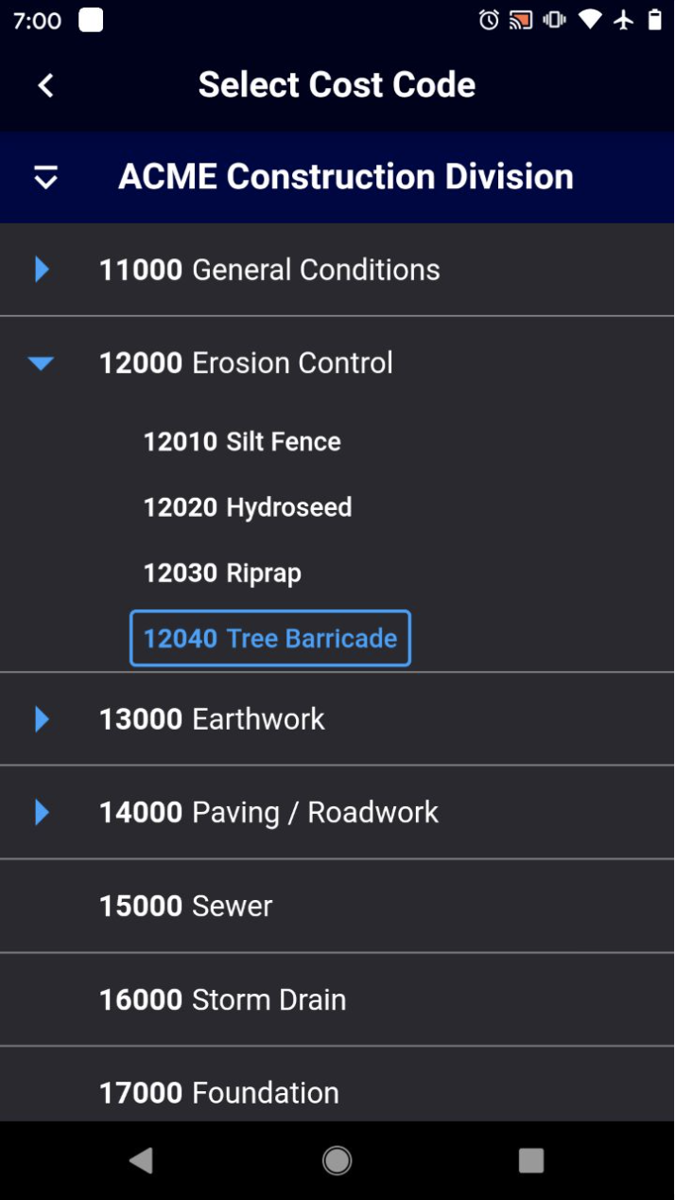Screen dimensions: 675x1200
Task: Expand 14000 Paving / Roadwork arrow
Action: [42, 812]
